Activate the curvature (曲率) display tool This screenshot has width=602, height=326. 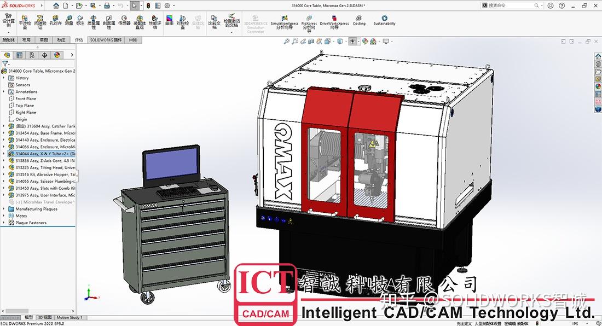tap(169, 22)
